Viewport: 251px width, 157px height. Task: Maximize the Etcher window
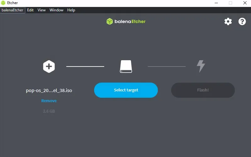tap(230, 3)
